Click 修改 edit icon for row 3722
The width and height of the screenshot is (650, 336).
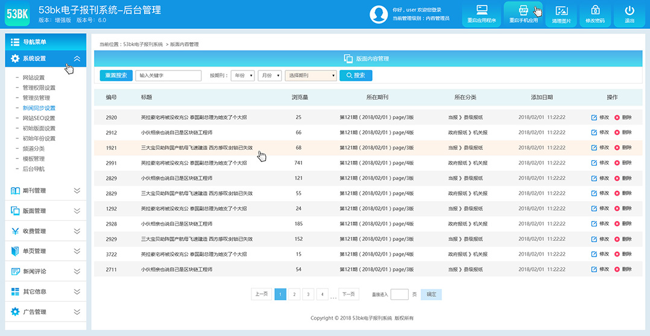(x=593, y=254)
